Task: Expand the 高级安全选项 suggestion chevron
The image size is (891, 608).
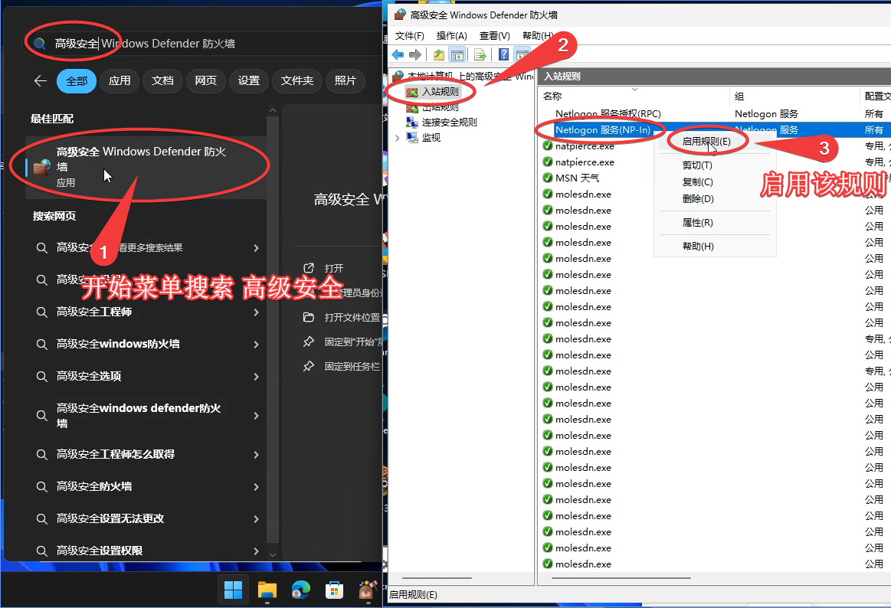Action: (257, 377)
